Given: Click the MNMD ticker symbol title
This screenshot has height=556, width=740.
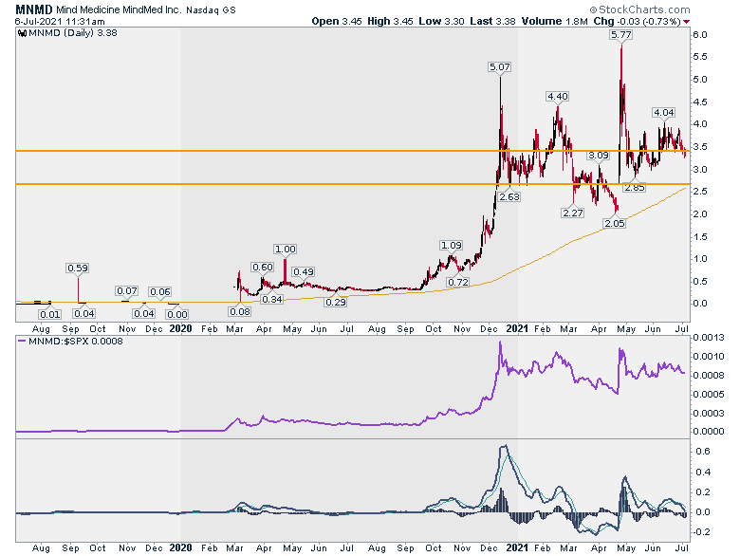Looking at the screenshot, I should tap(34, 9).
